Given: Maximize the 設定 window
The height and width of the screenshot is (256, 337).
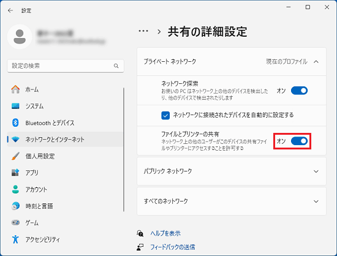Looking at the screenshot, I should (x=308, y=7).
